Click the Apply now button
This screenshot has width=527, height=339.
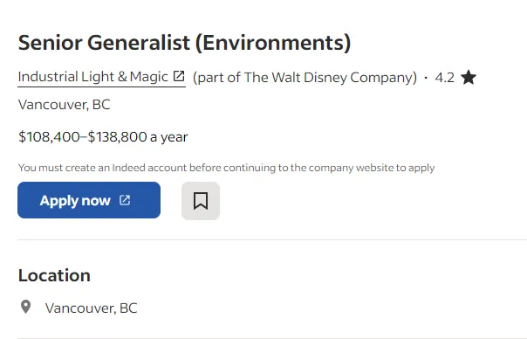[89, 200]
